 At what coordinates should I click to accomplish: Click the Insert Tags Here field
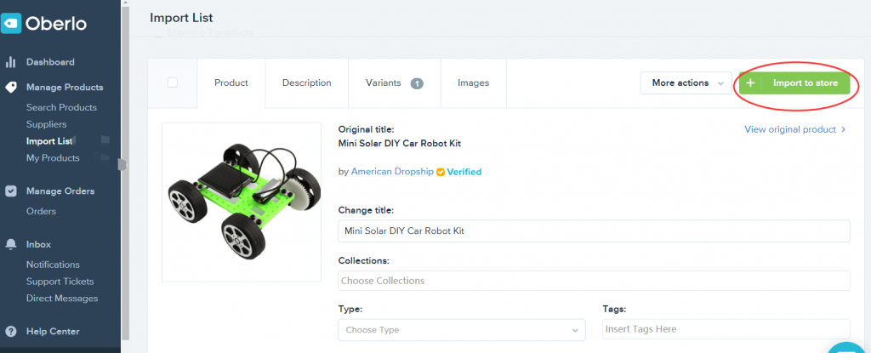point(726,329)
